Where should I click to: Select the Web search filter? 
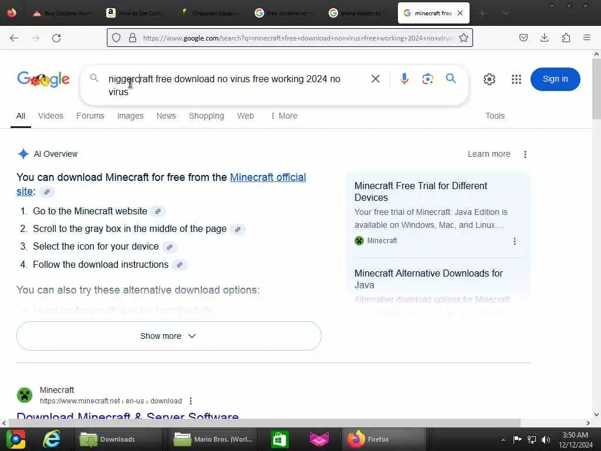[x=245, y=116]
